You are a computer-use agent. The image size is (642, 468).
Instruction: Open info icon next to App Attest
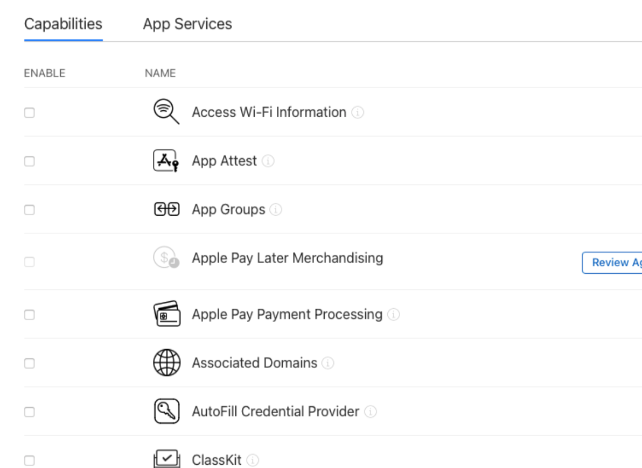coord(268,161)
